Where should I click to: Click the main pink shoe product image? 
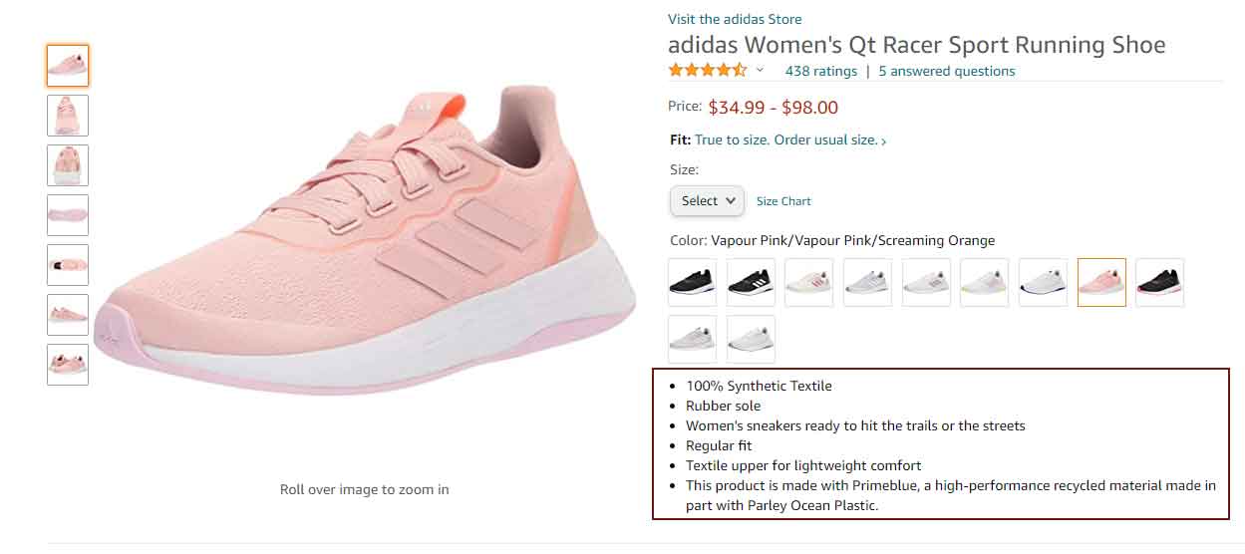click(x=364, y=239)
